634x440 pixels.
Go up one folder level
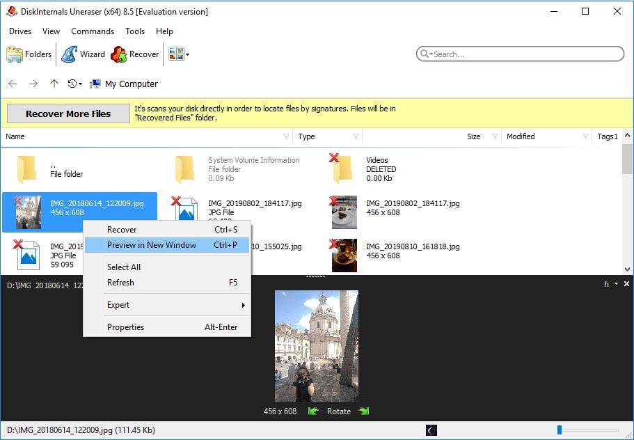pos(54,84)
